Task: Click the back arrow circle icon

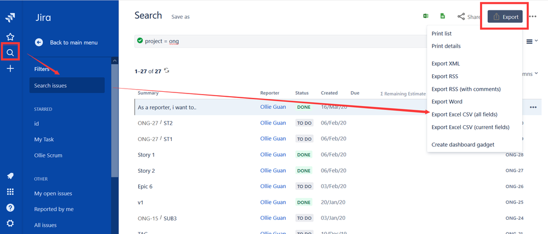Action: point(39,43)
